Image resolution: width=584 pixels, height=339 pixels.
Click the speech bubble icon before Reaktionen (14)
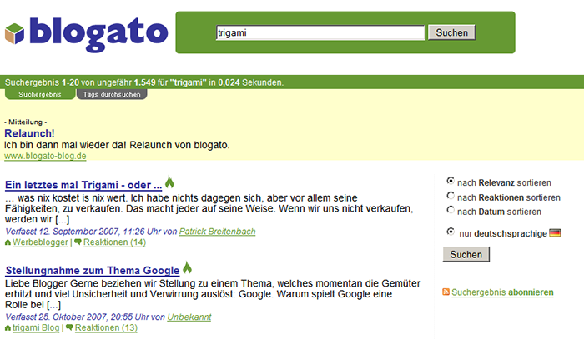click(78, 242)
